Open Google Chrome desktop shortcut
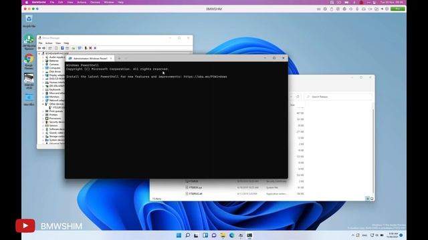This screenshot has width=428, height=240. point(29,61)
